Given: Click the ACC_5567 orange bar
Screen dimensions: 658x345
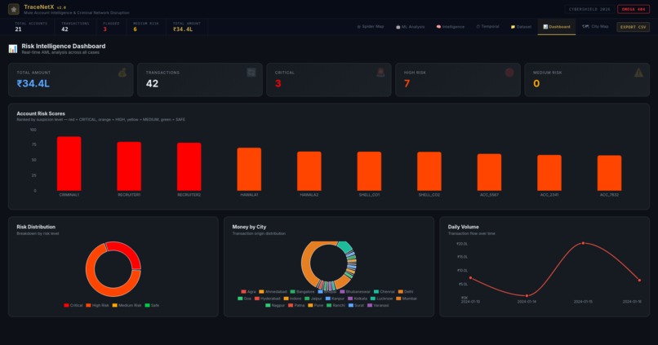Looking at the screenshot, I should pyautogui.click(x=489, y=172).
